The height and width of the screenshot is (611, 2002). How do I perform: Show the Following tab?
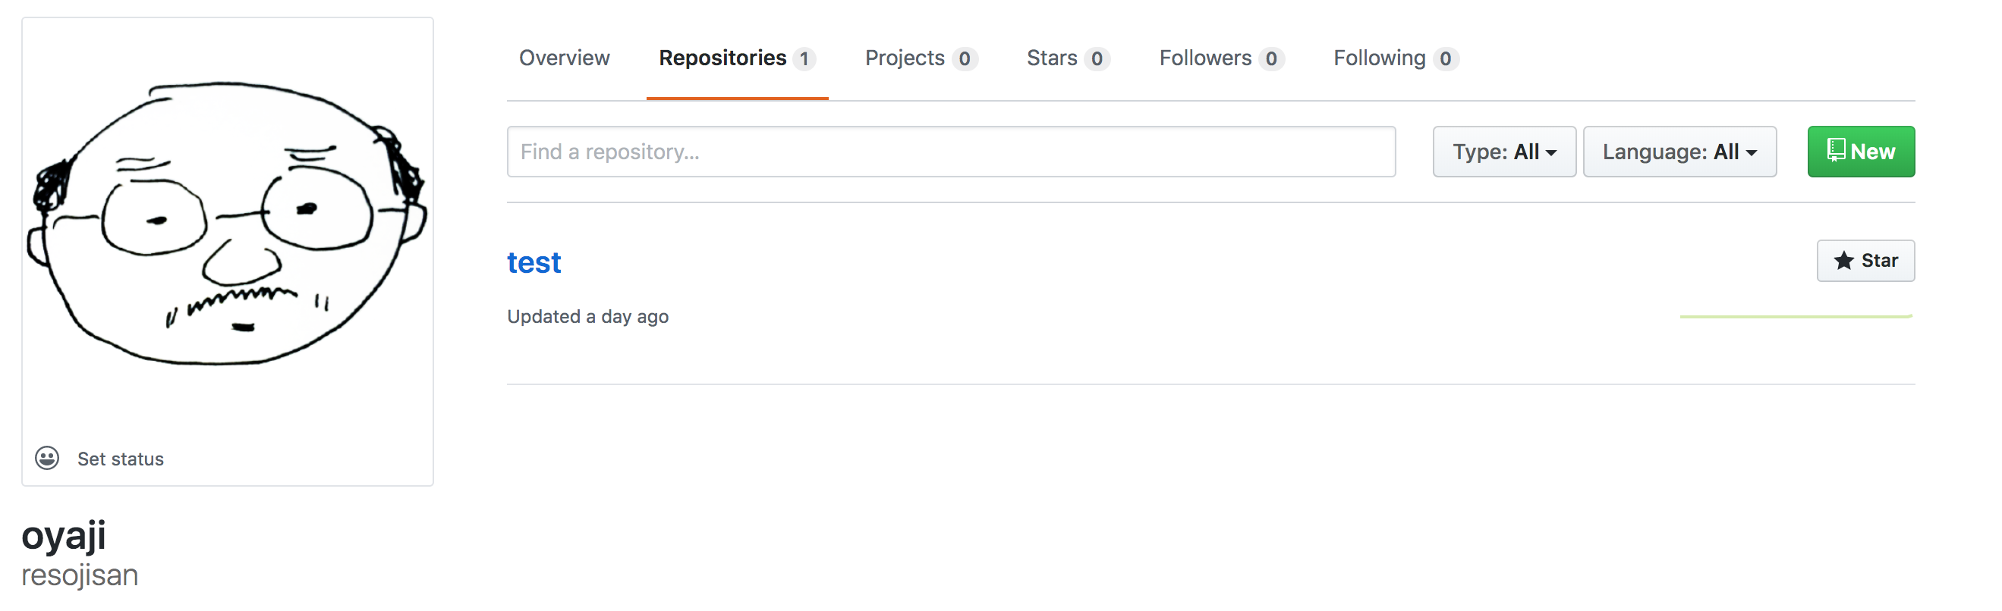pyautogui.click(x=1379, y=58)
